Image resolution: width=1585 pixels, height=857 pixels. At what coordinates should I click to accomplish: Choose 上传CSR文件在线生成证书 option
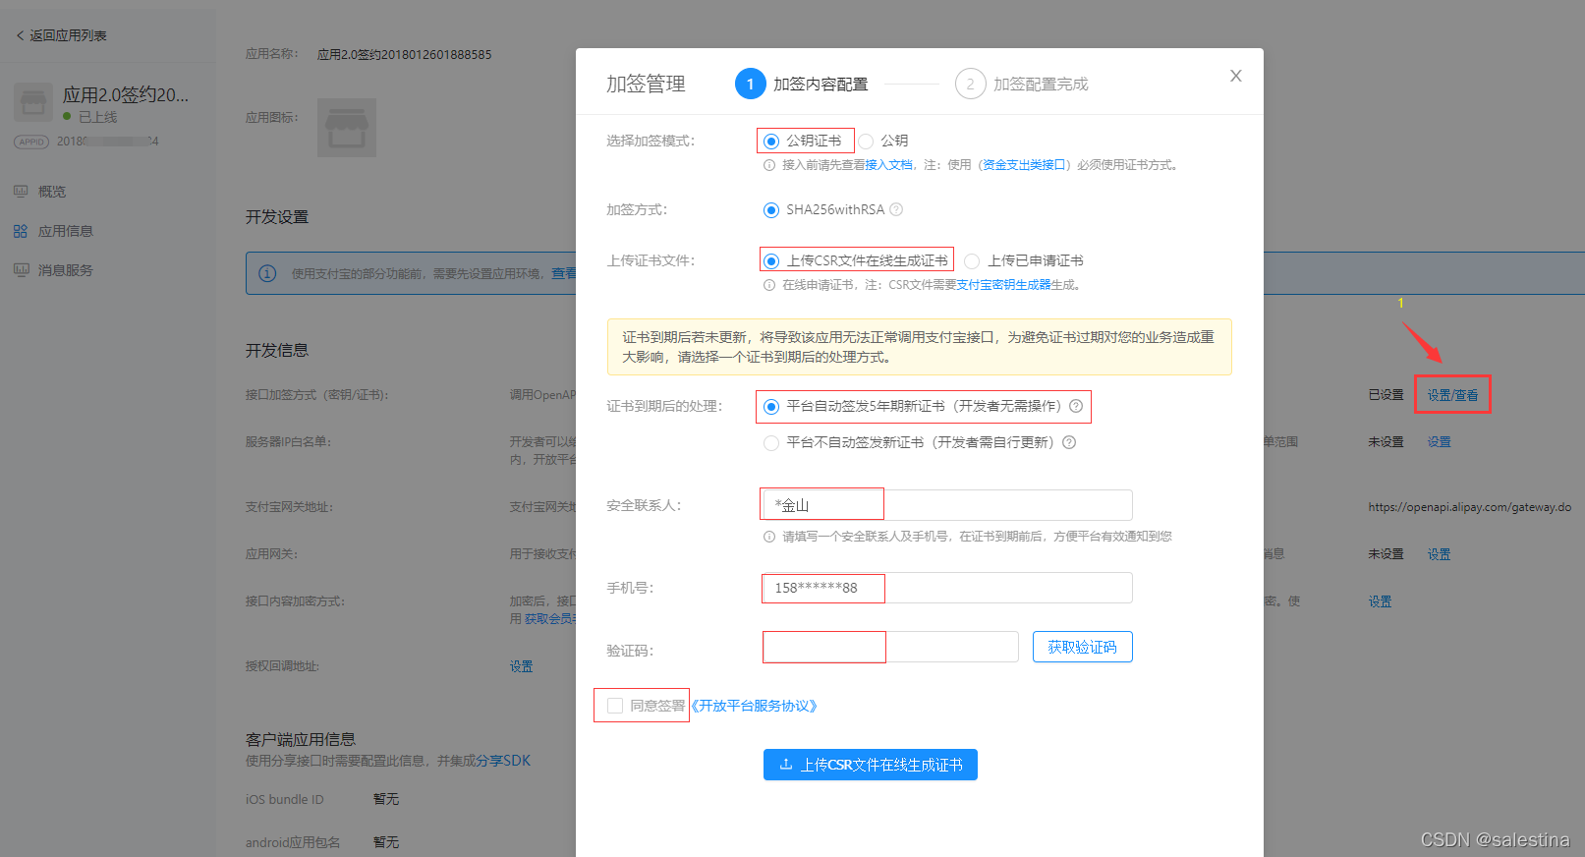[771, 261]
